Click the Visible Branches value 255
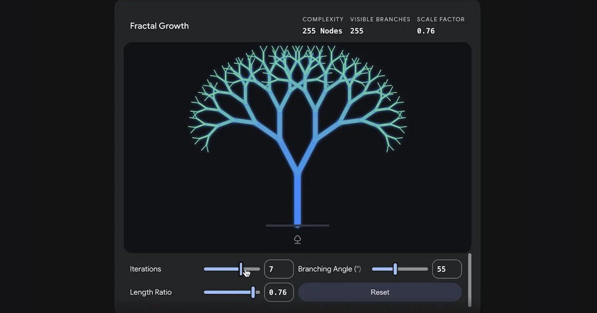Screen dimensions: 597x313 pyautogui.click(x=357, y=31)
